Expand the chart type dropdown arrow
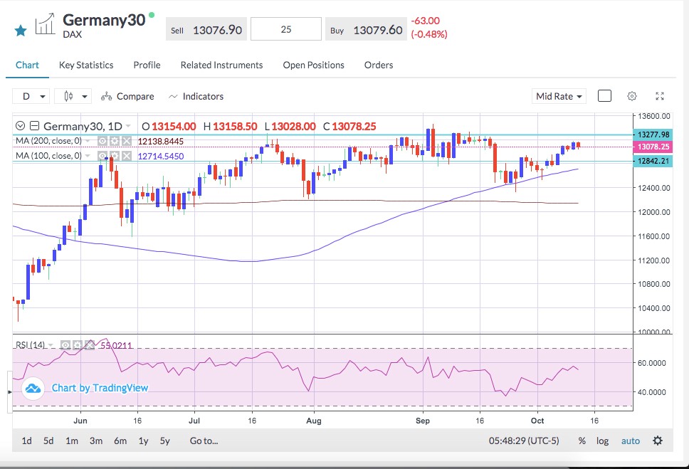689x469 pixels. [85, 97]
